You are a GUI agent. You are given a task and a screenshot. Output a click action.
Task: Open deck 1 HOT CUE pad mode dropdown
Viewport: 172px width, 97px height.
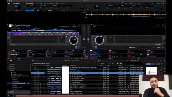click(x=13, y=44)
